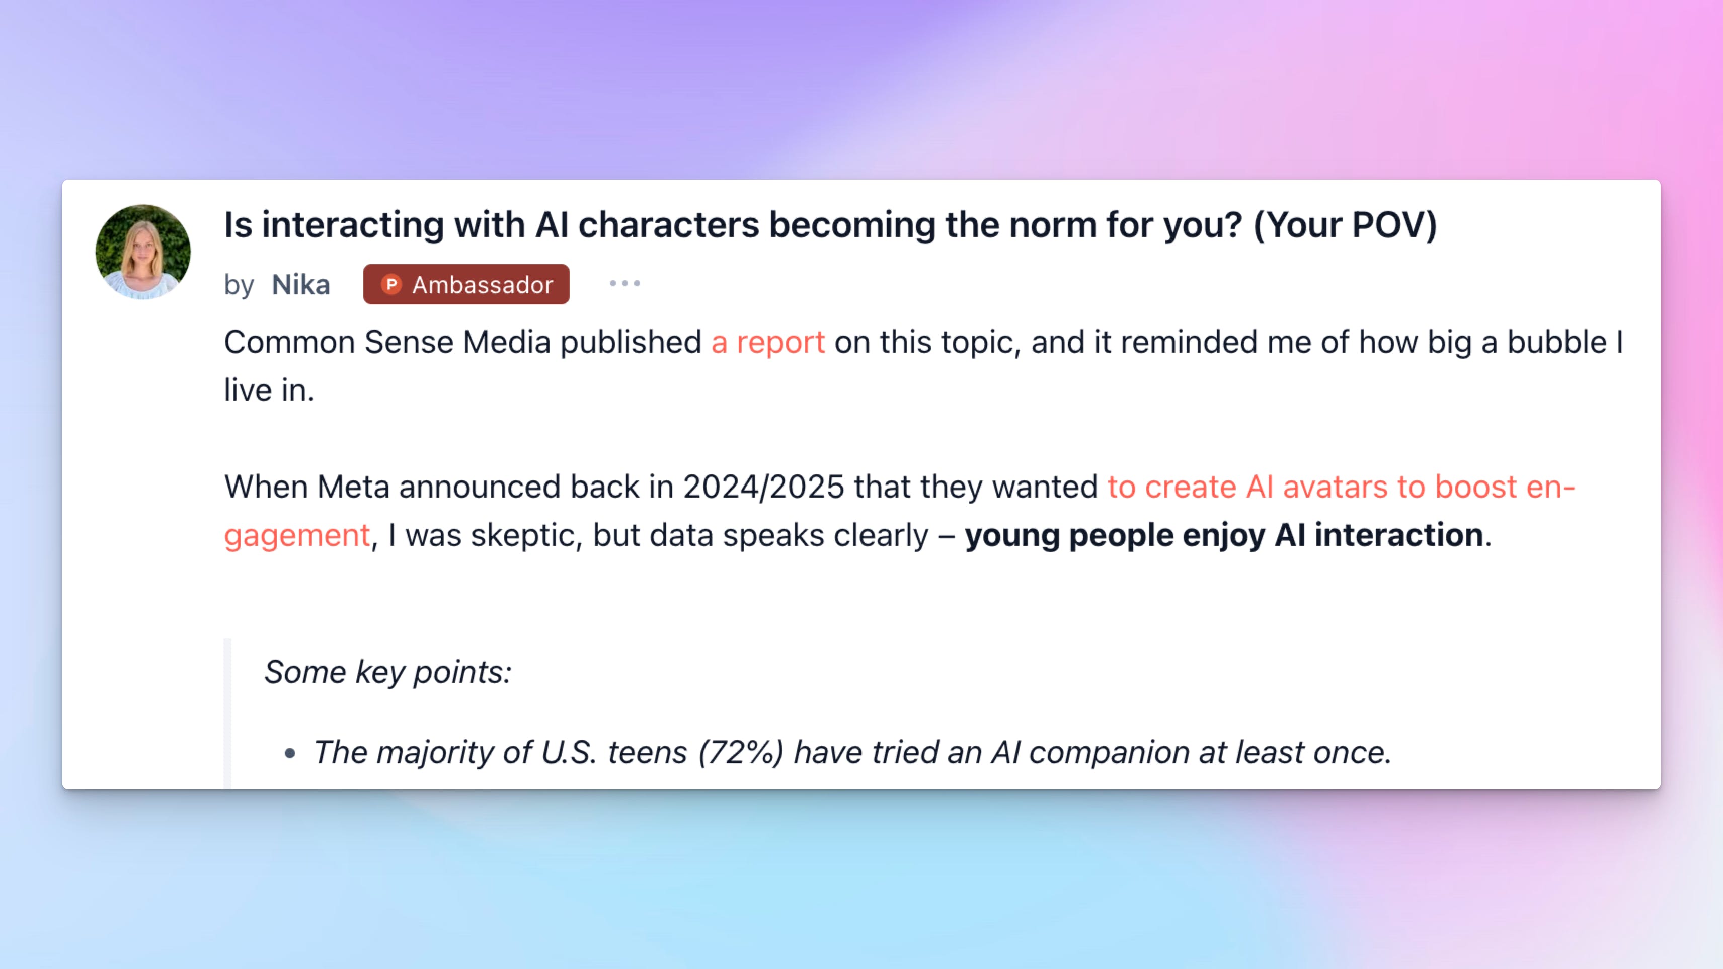1723x969 pixels.
Task: Visit the author name Nika
Action: click(301, 285)
